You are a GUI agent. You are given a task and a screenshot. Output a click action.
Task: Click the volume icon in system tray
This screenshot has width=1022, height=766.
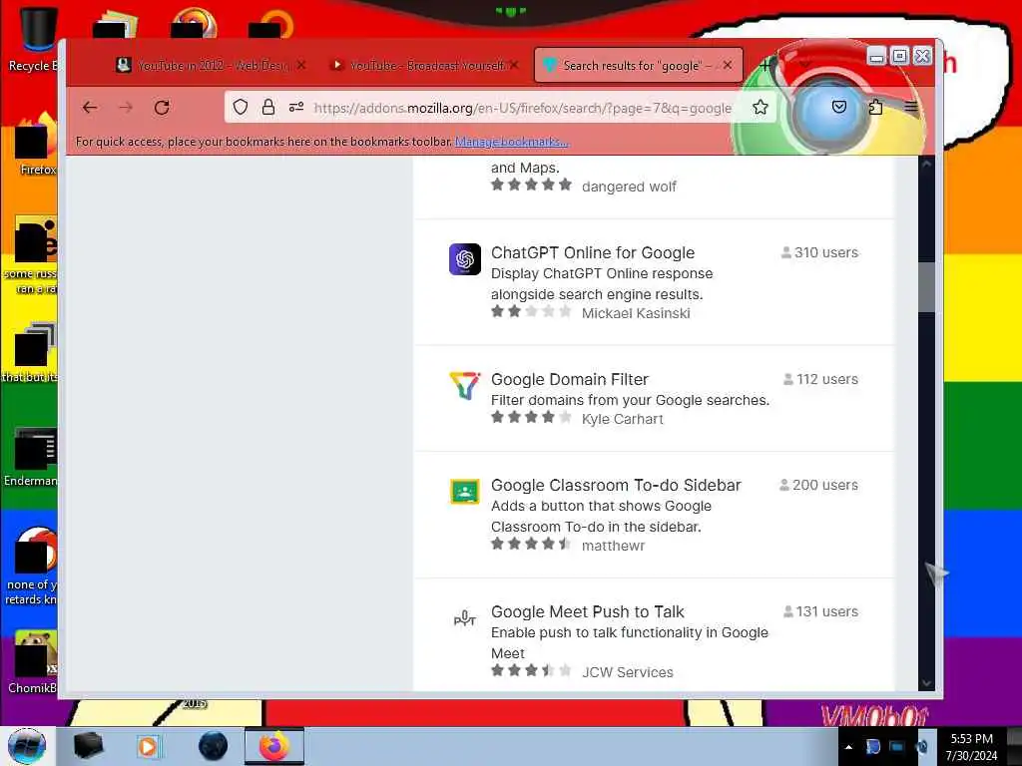923,747
